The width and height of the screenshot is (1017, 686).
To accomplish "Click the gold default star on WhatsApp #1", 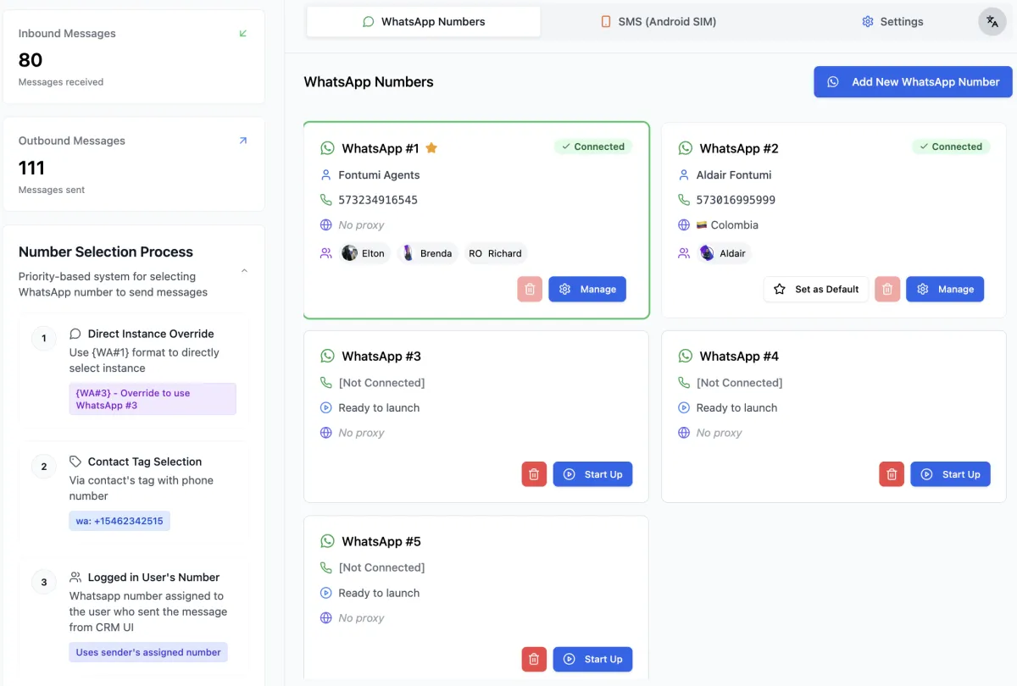I will point(431,148).
